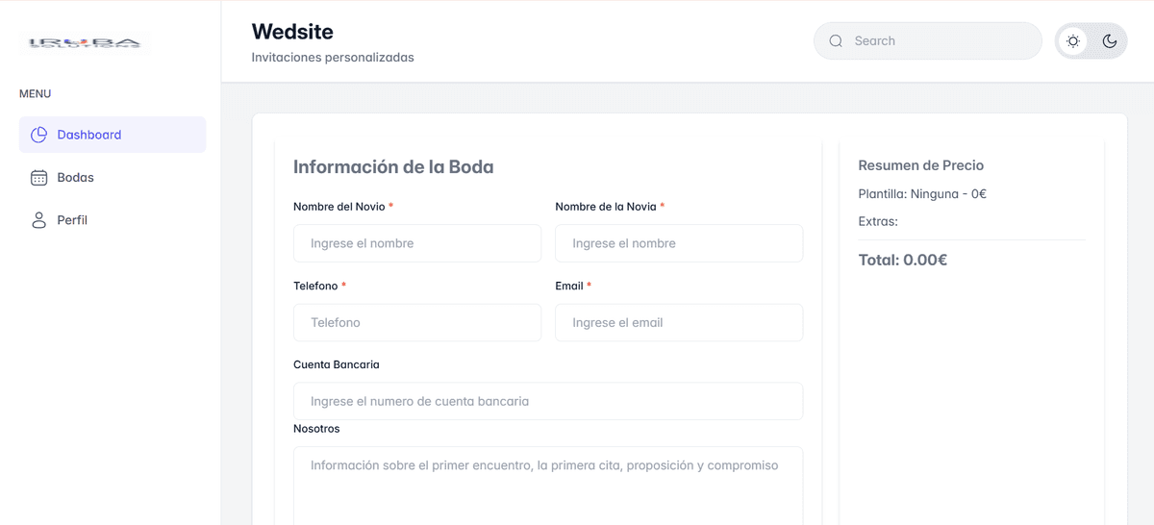1154x525 pixels.
Task: Click the company logo in the sidebar
Action: coord(85,42)
